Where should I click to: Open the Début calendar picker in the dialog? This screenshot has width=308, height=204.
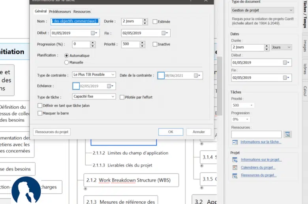94,33
